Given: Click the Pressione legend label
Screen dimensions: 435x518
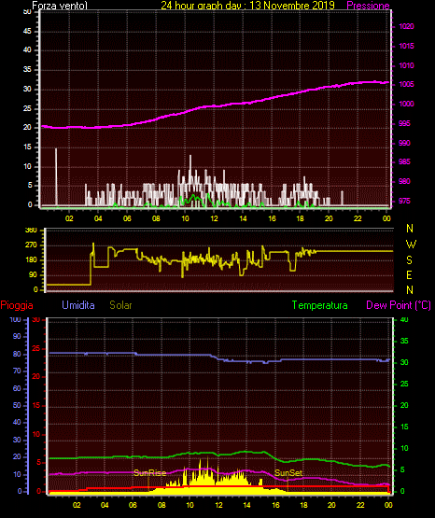Looking at the screenshot, I should [x=368, y=6].
